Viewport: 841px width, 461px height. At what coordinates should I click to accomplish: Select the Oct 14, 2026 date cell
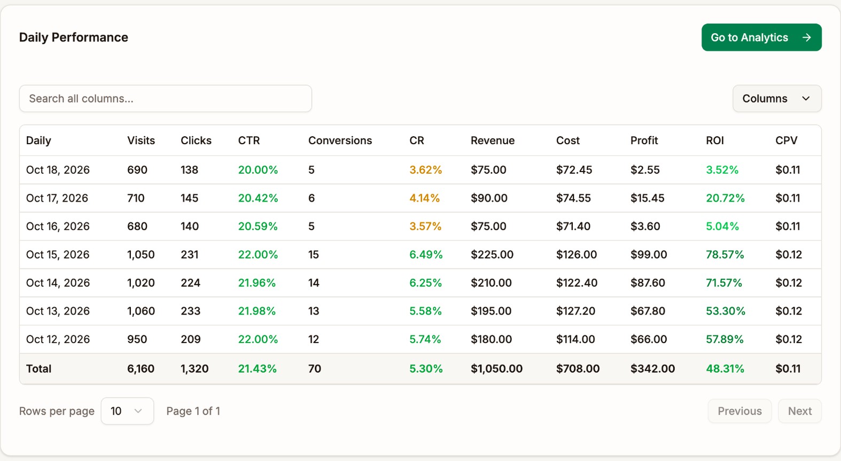tap(58, 283)
